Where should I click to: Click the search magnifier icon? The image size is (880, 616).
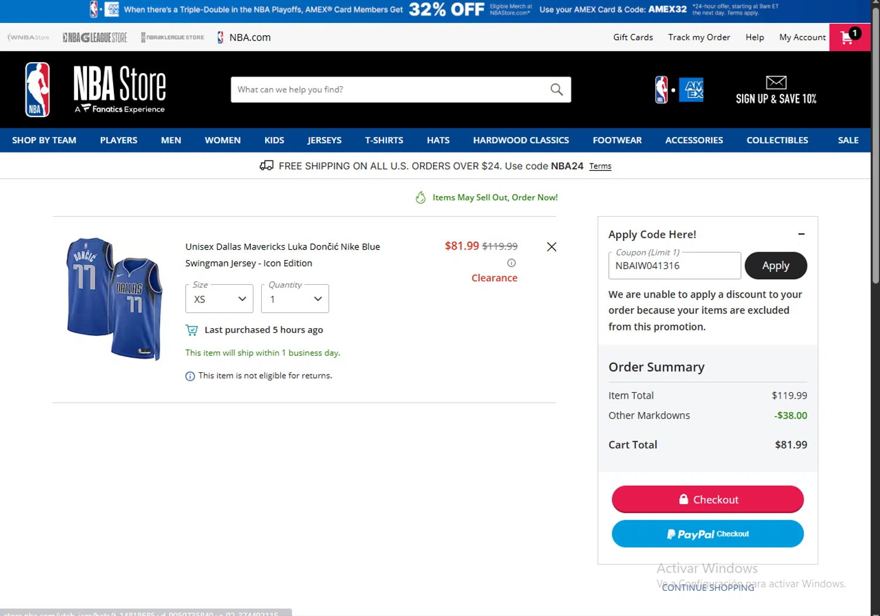click(x=556, y=90)
